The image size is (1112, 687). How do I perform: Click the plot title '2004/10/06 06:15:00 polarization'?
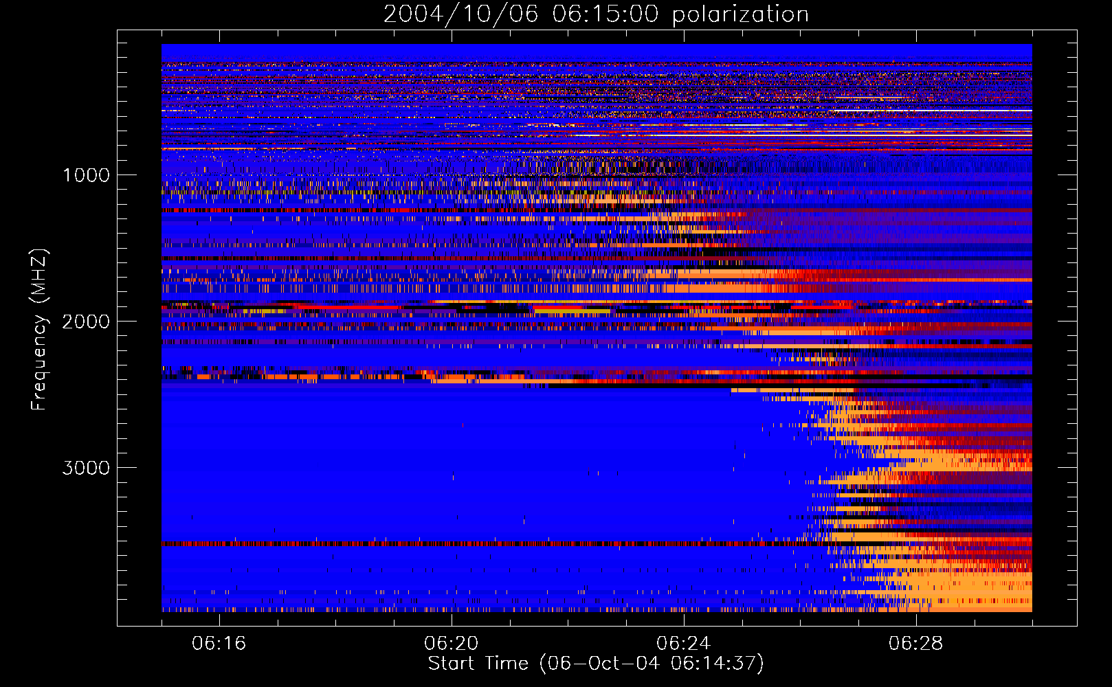[x=596, y=14]
